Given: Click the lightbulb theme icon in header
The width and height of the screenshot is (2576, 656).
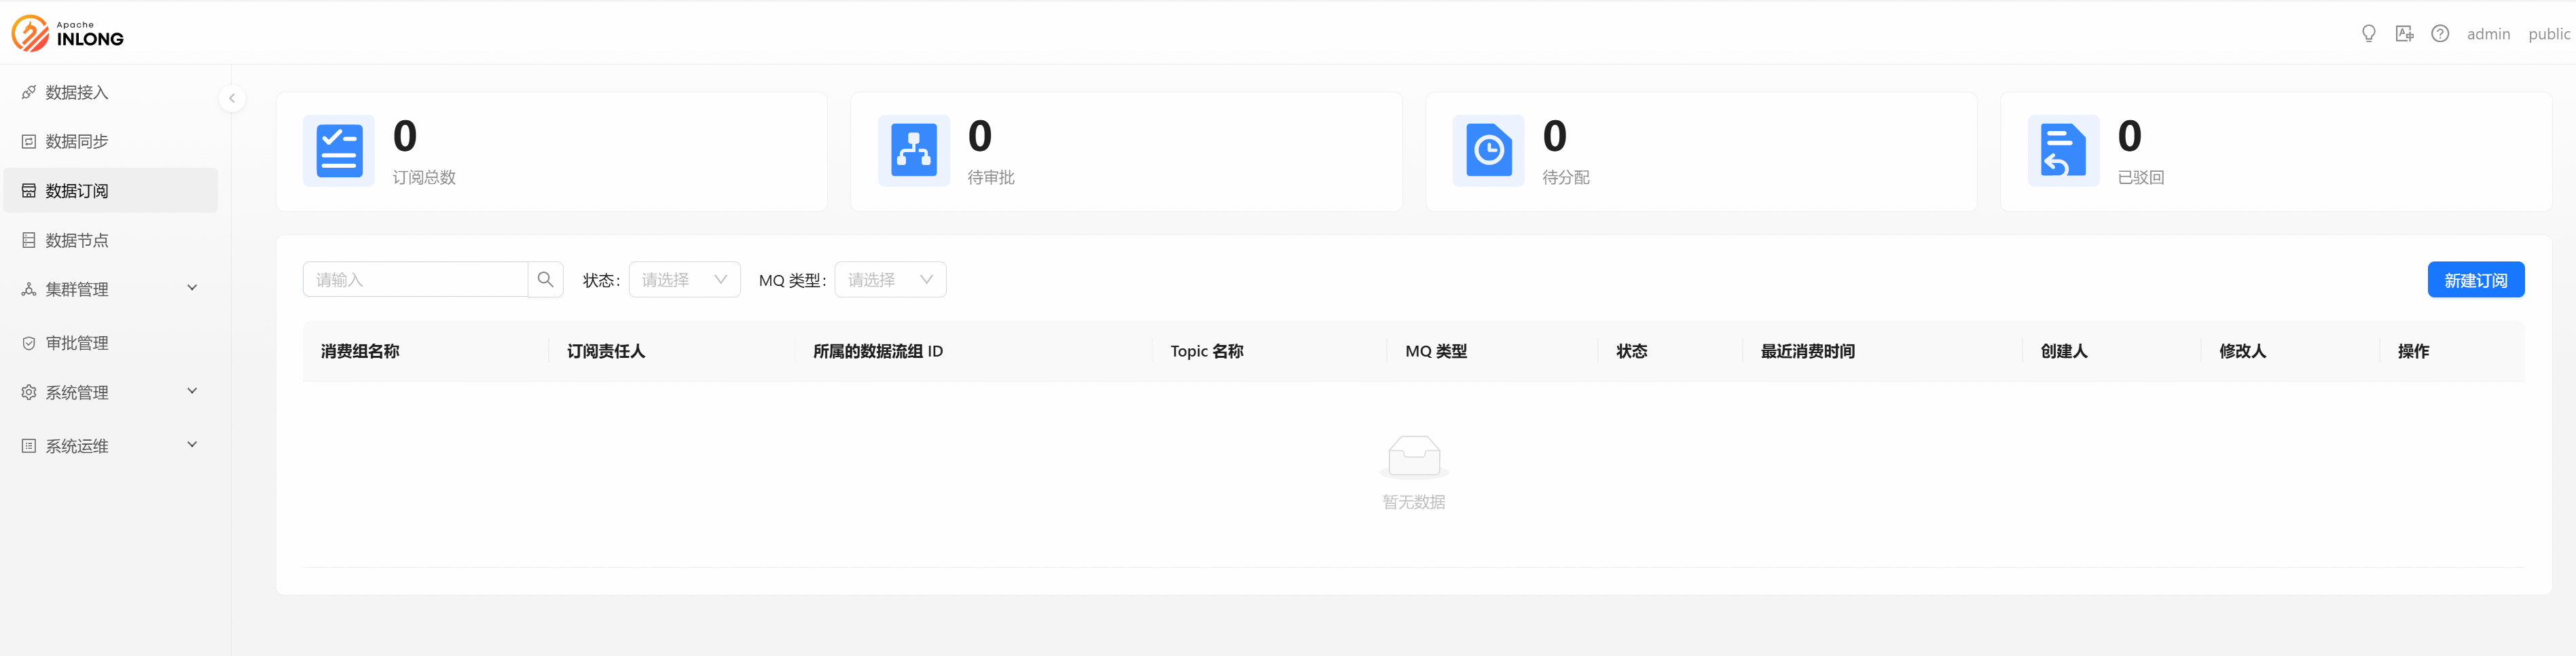Looking at the screenshot, I should click(2368, 34).
